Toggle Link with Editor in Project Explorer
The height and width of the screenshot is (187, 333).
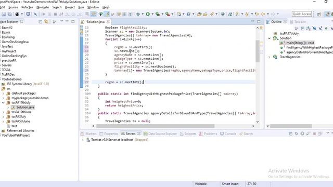(x=46, y=22)
